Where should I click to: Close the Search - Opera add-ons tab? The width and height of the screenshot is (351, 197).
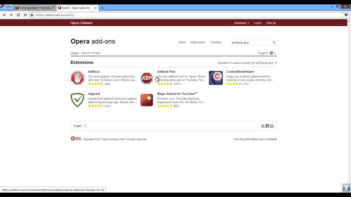tap(96, 8)
